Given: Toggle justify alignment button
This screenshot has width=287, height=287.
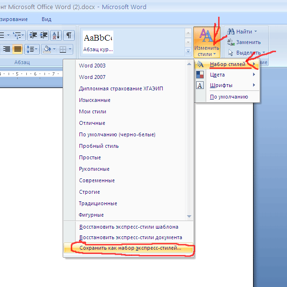Looking at the screenshot, I should tap(18, 49).
